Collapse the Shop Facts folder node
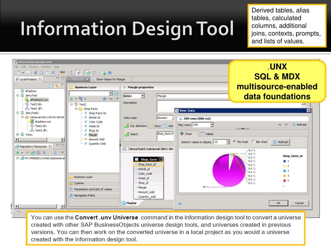The image size is (331, 248). (76, 108)
